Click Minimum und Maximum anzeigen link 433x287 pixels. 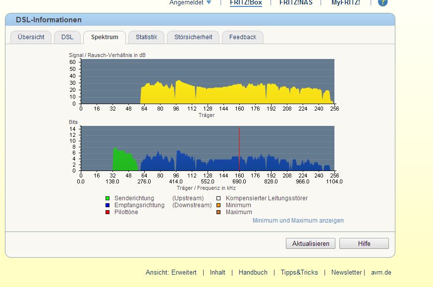(x=298, y=221)
